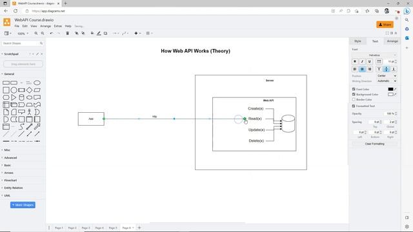Select the ellipse shape in General
The height and width of the screenshot is (232, 413).
click(x=37, y=83)
